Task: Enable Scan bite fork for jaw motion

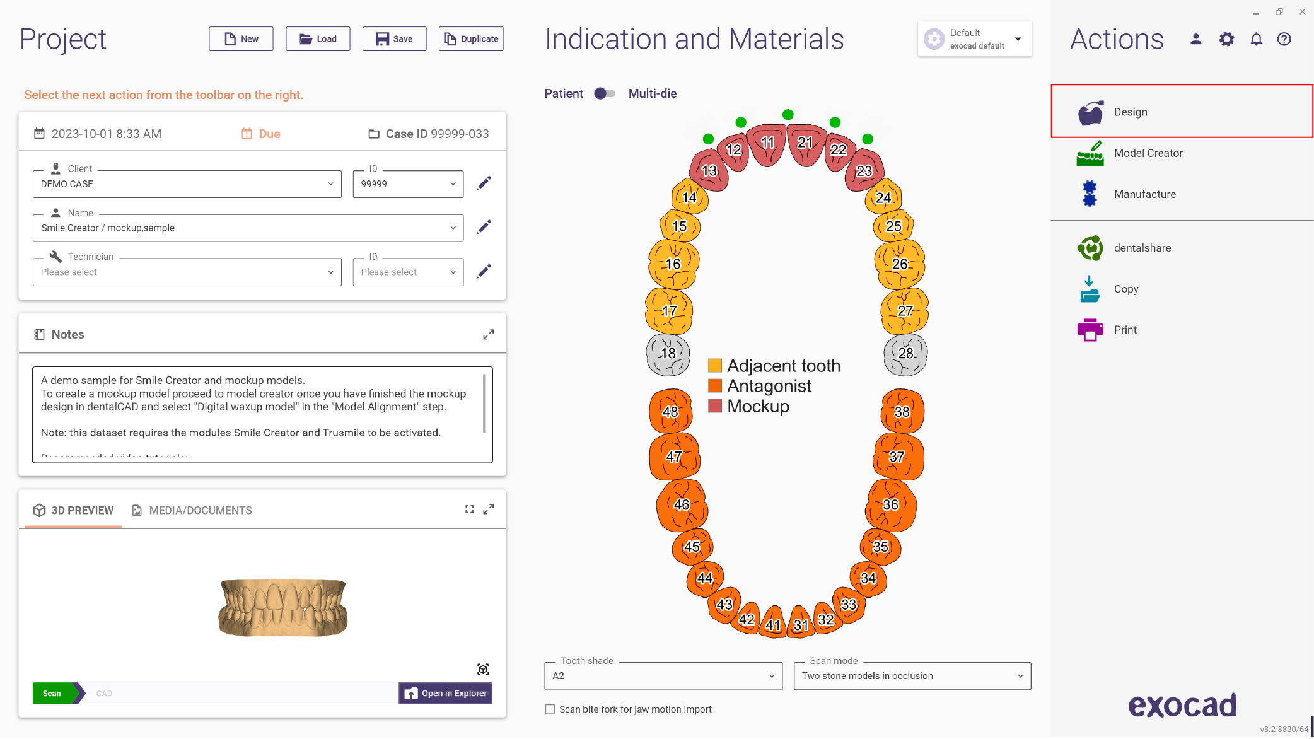Action: (550, 709)
